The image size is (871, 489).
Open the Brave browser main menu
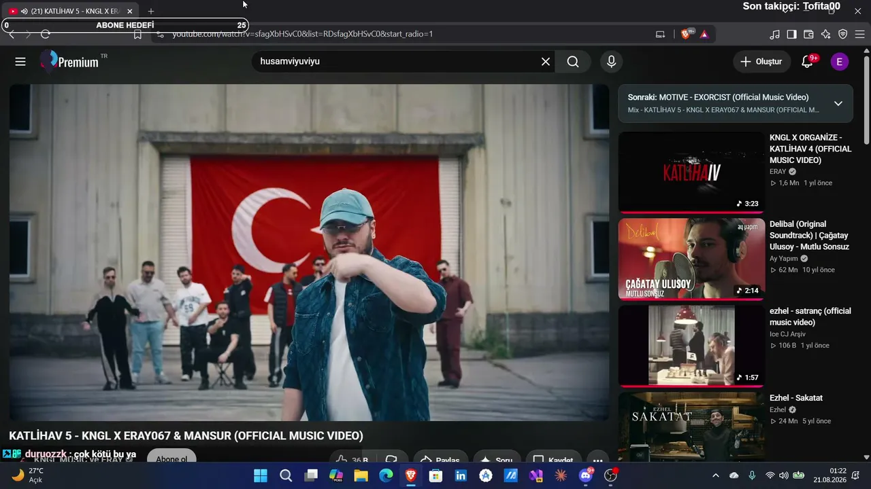(859, 34)
